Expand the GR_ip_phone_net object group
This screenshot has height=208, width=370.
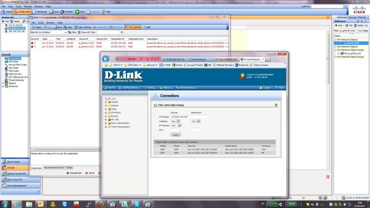click(x=338, y=53)
